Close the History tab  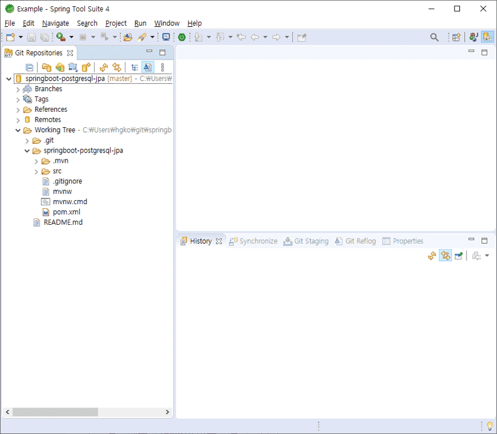[219, 241]
